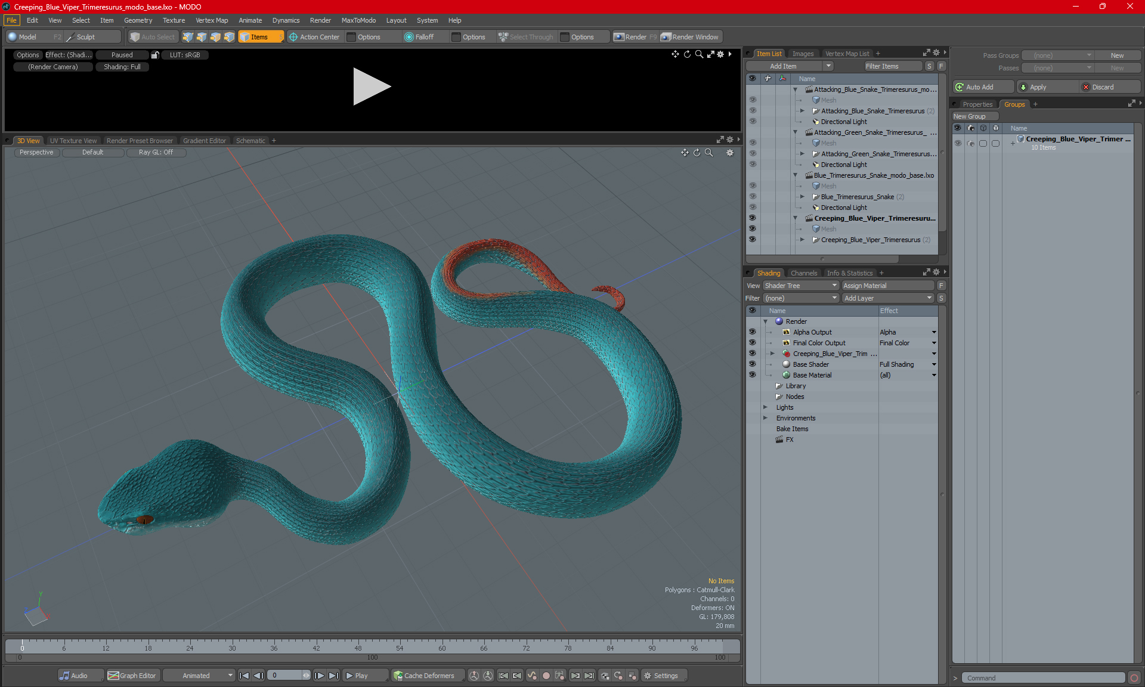Viewport: 1145px width, 687px height.
Task: Open 3D viewport gear options
Action: (x=730, y=153)
